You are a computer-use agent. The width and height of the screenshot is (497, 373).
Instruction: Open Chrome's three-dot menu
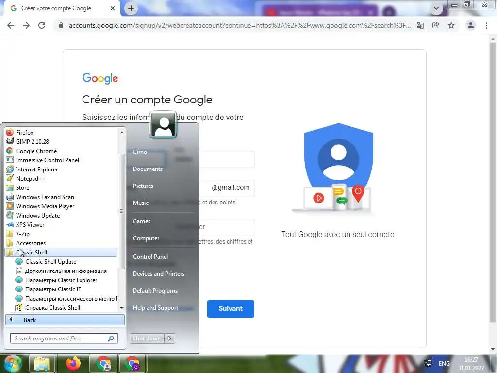click(x=486, y=25)
